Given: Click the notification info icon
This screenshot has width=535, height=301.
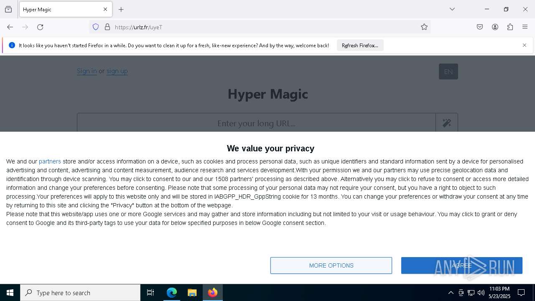Looking at the screenshot, I should [x=12, y=45].
